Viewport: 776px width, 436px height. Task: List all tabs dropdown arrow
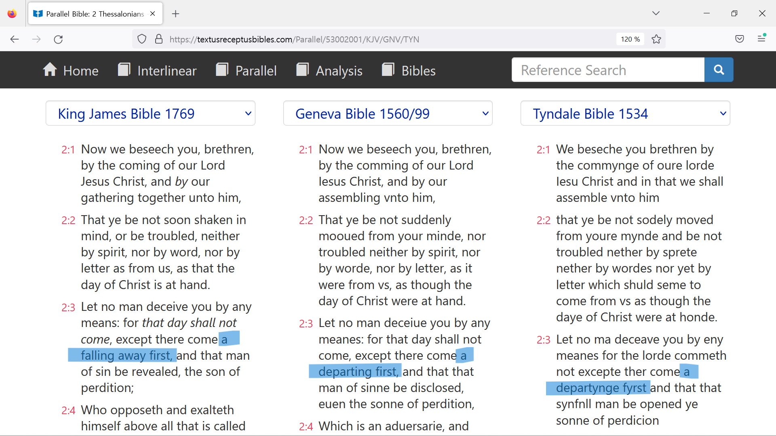(x=656, y=13)
